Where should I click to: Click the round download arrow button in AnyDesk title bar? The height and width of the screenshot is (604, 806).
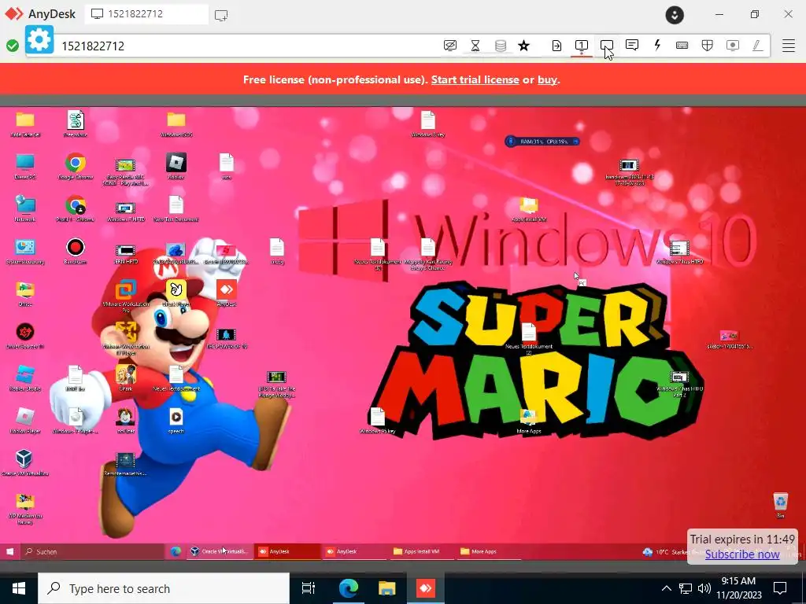[675, 15]
